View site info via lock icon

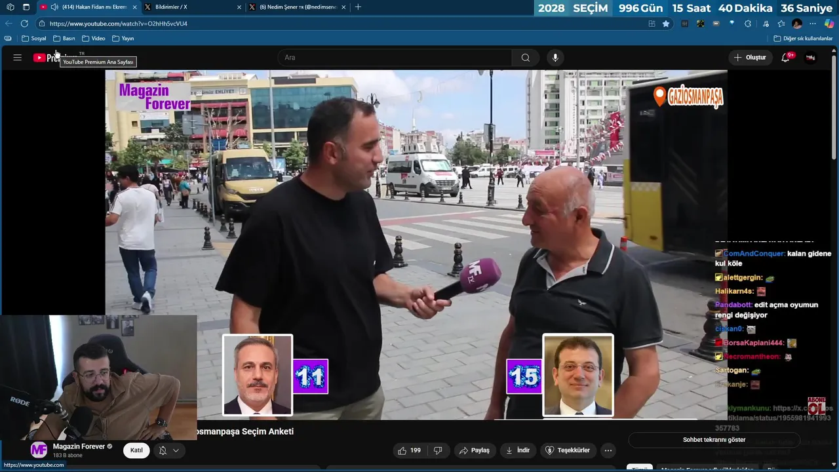coord(42,24)
